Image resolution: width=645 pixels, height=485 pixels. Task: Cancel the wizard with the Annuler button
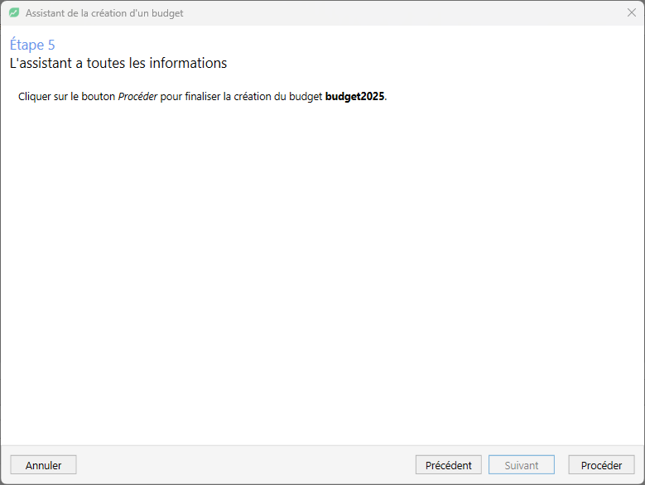(x=43, y=465)
